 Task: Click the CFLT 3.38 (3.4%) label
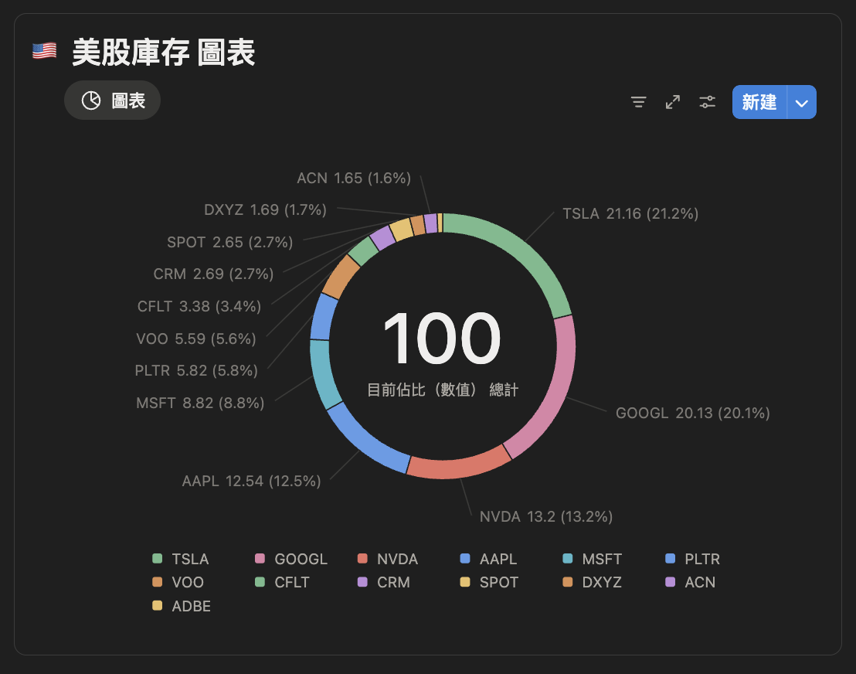pos(199,306)
